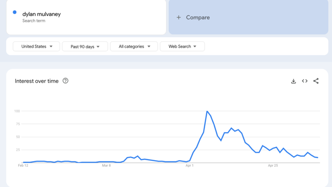Click the blue dot beside dylan mulvaney
This screenshot has height=187, width=332.
(x=14, y=12)
